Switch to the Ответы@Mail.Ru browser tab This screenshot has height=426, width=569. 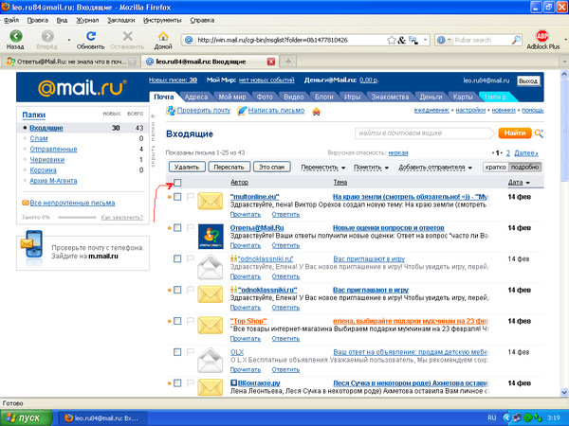click(x=71, y=62)
